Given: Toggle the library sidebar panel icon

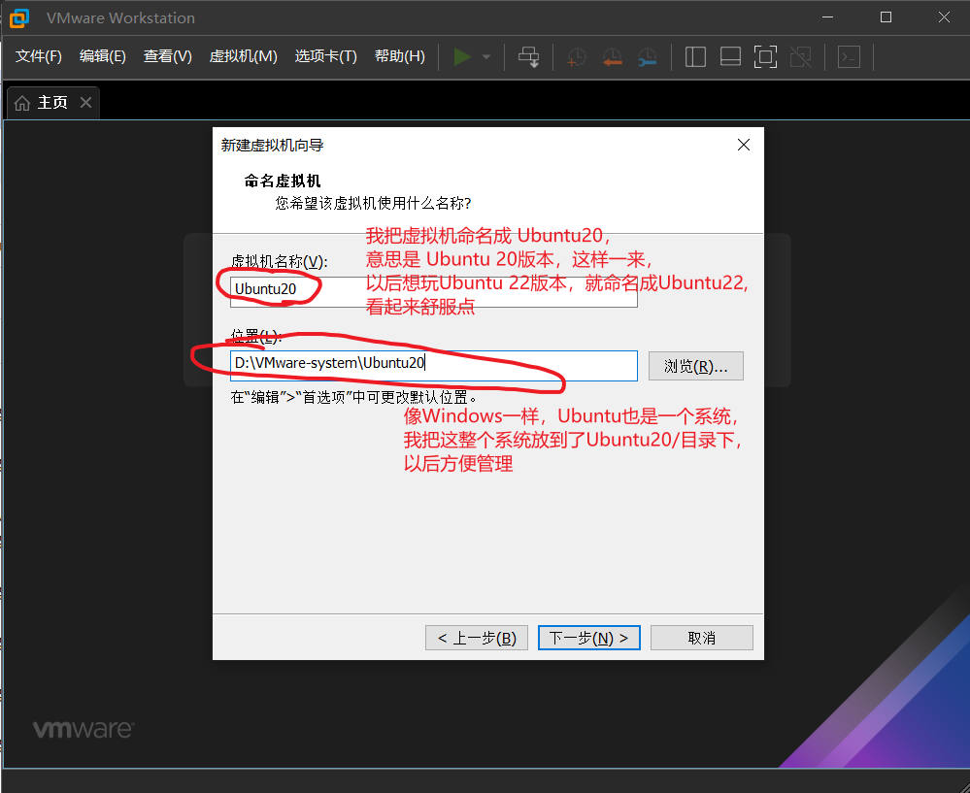Looking at the screenshot, I should 695,57.
